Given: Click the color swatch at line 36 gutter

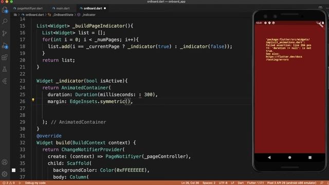Looking at the screenshot, I should (14, 170).
